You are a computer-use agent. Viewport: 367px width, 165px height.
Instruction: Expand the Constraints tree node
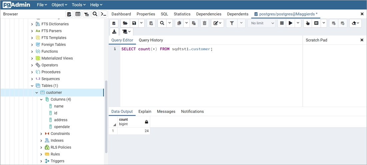[41, 134]
